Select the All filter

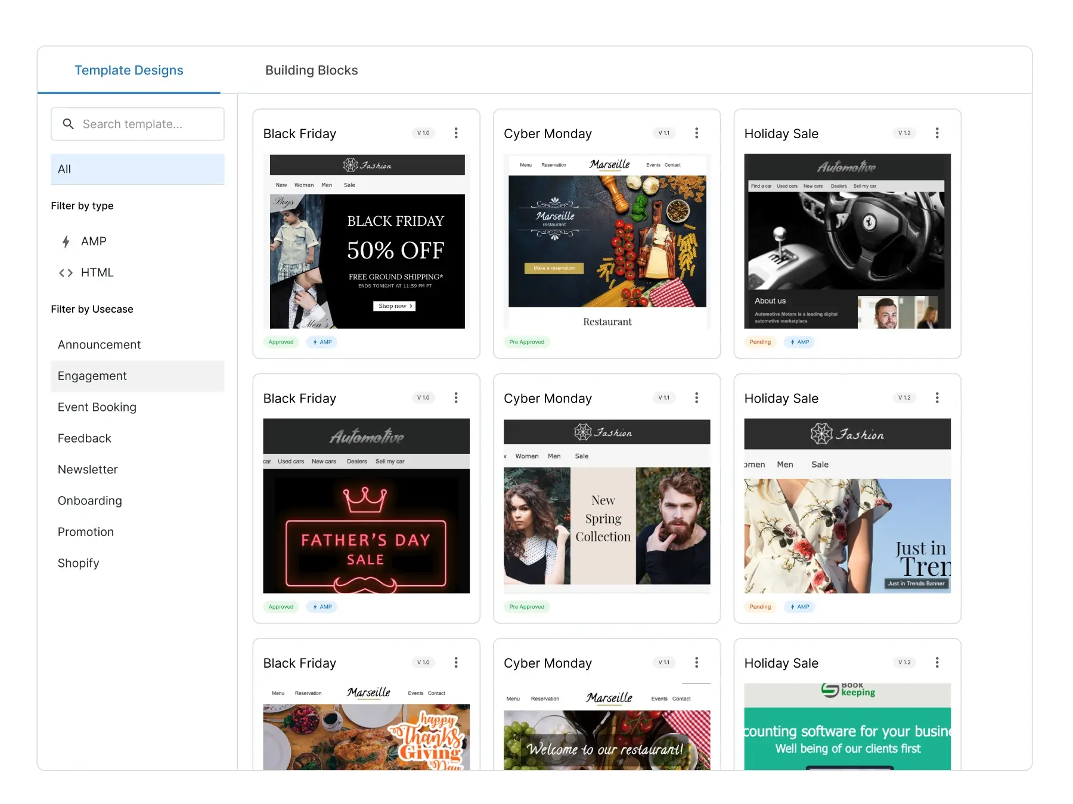pos(137,169)
